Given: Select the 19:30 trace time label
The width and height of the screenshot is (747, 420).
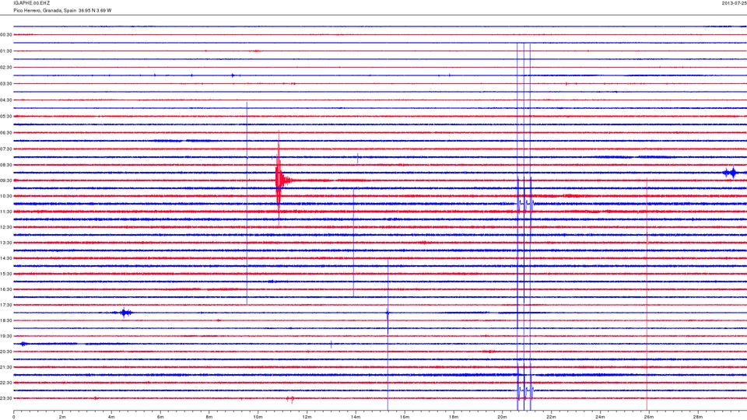Looking at the screenshot, I should 6,336.
